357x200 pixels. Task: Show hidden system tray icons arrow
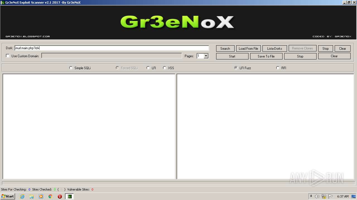tap(311, 196)
